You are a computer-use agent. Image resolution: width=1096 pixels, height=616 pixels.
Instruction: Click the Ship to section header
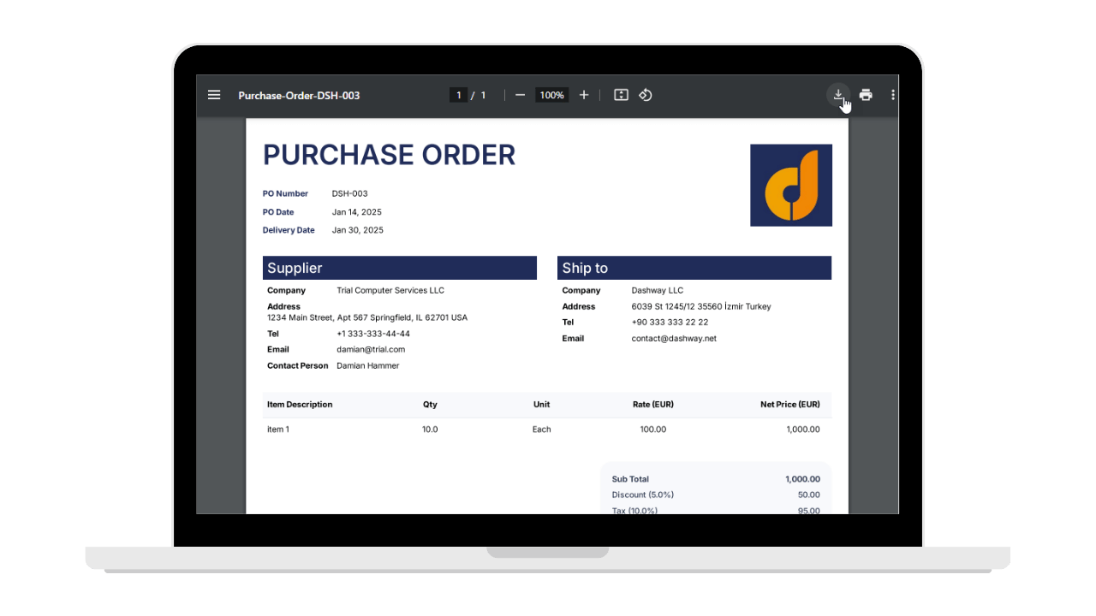click(694, 268)
